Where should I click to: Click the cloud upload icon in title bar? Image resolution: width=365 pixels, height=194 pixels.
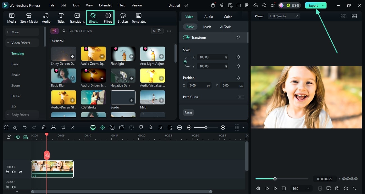pos(255,5)
